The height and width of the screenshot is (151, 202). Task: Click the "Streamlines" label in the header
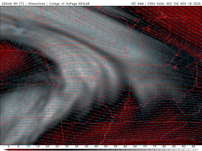[x=37, y=4]
